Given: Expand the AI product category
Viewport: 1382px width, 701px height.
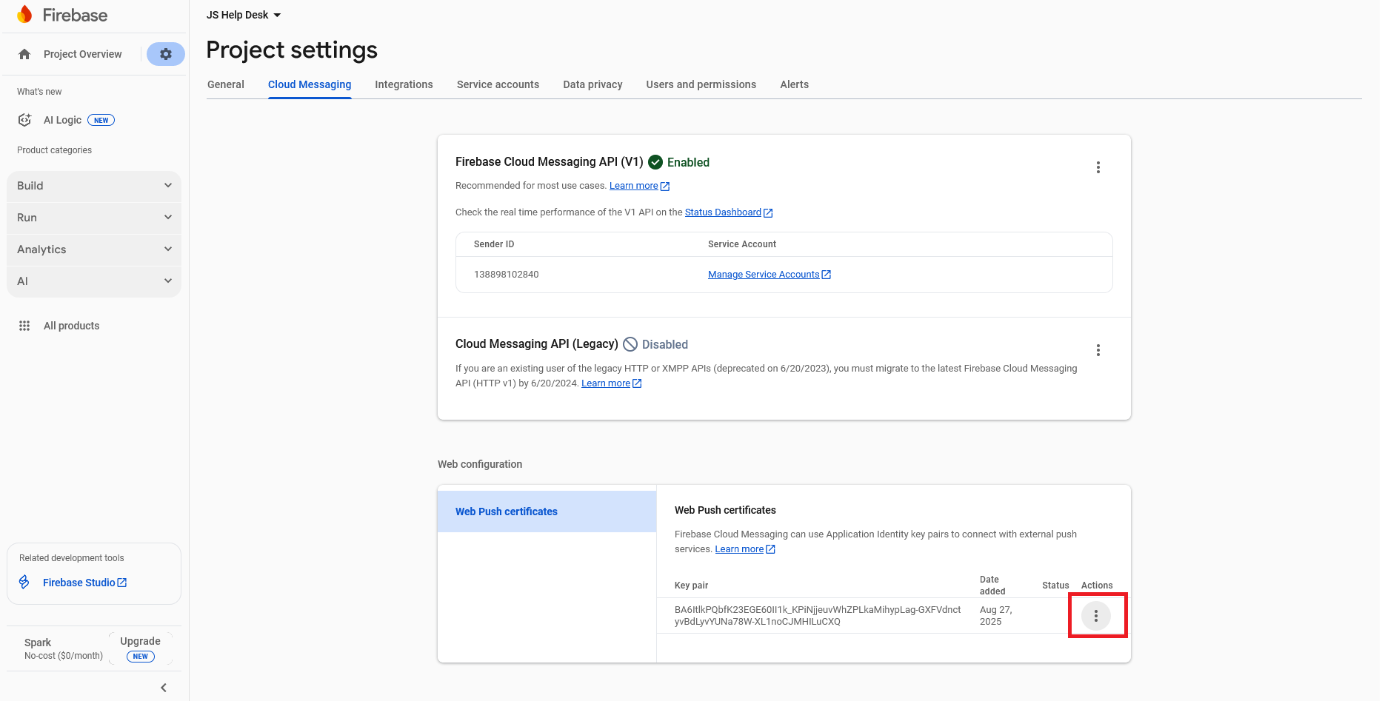Looking at the screenshot, I should coord(94,281).
